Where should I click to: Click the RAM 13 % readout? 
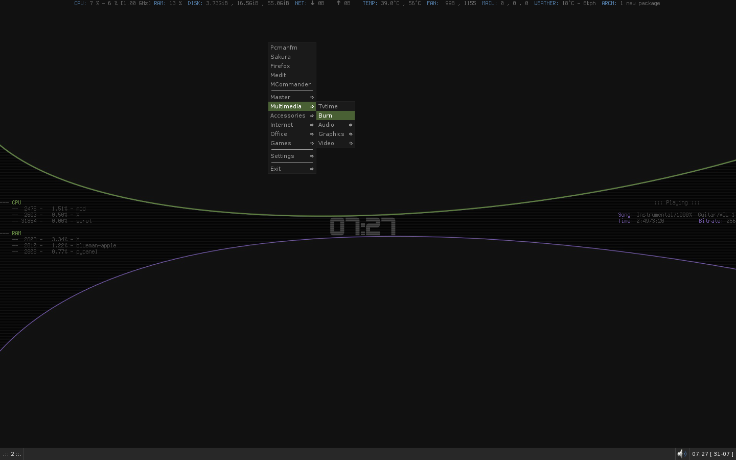pos(168,3)
